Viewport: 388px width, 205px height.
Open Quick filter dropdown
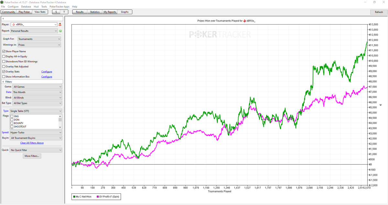tap(36, 150)
